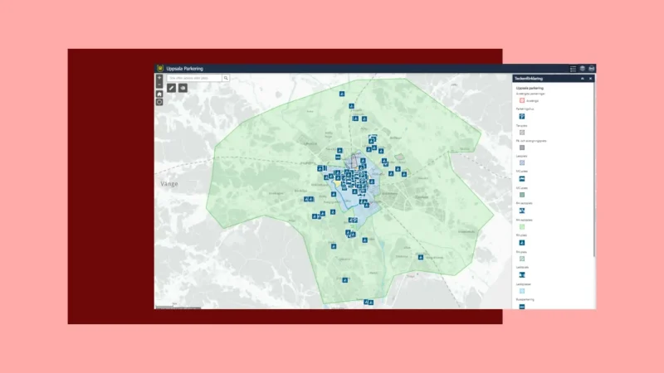The image size is (664, 373).
Task: Click the print icon in header
Action: click(592, 69)
